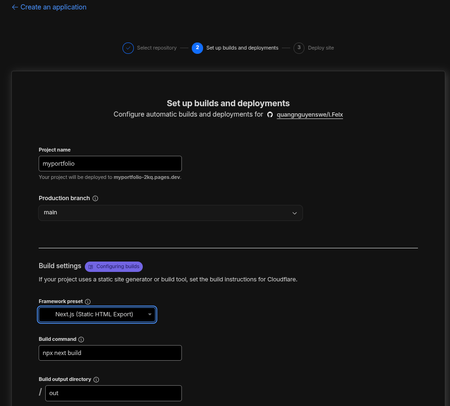Show Production branch info tooltip icon
Image resolution: width=450 pixels, height=406 pixels.
(x=95, y=198)
